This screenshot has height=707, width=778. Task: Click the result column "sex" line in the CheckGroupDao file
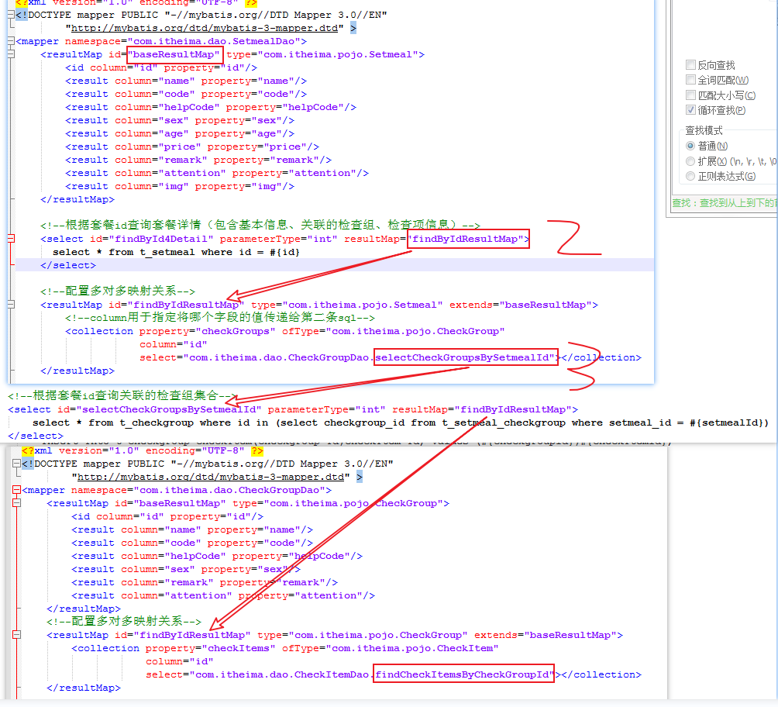[x=186, y=570]
